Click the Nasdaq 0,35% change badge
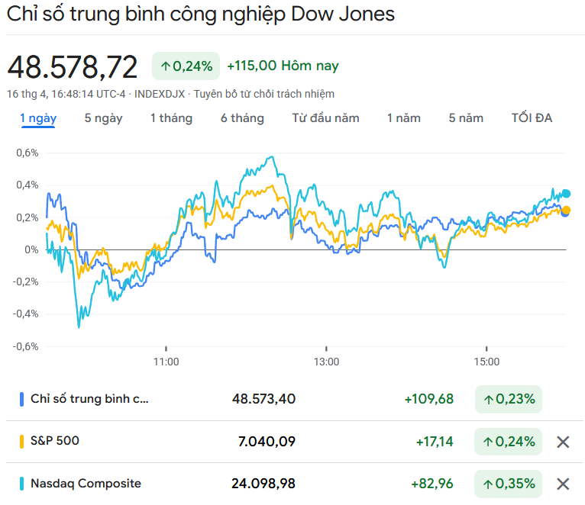This screenshot has width=585, height=505. pyautogui.click(x=508, y=484)
